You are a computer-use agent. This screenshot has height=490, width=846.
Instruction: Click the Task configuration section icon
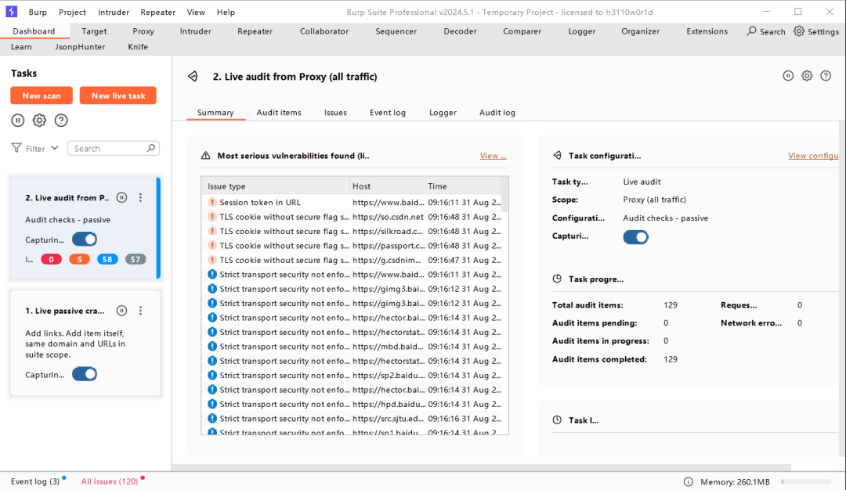point(557,155)
